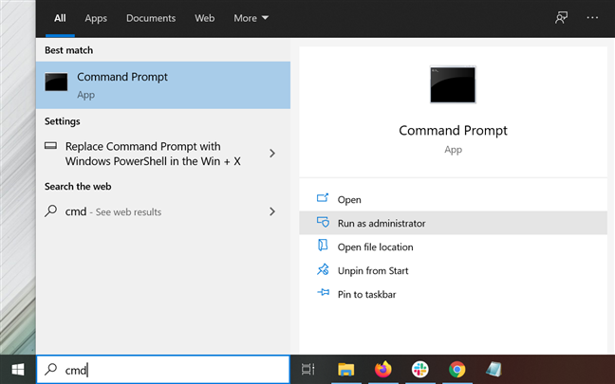Launch File Explorer from the taskbar

[x=345, y=369]
